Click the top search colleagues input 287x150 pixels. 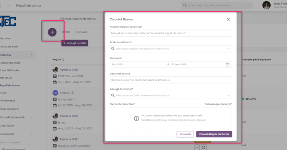click(x=217, y=5)
